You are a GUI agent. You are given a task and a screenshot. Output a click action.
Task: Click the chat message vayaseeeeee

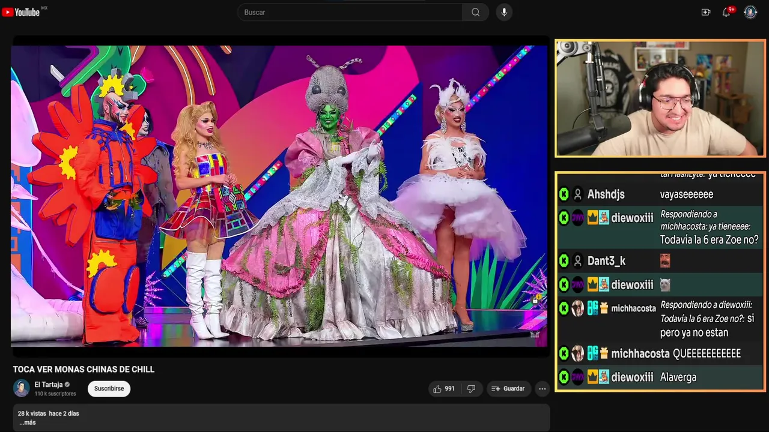coord(687,194)
